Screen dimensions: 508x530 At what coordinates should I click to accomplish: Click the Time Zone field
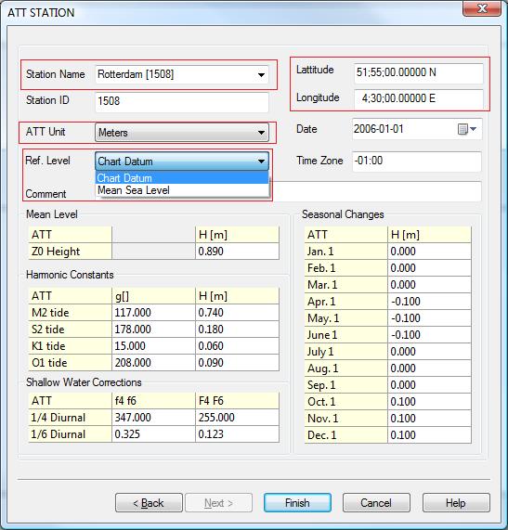417,161
